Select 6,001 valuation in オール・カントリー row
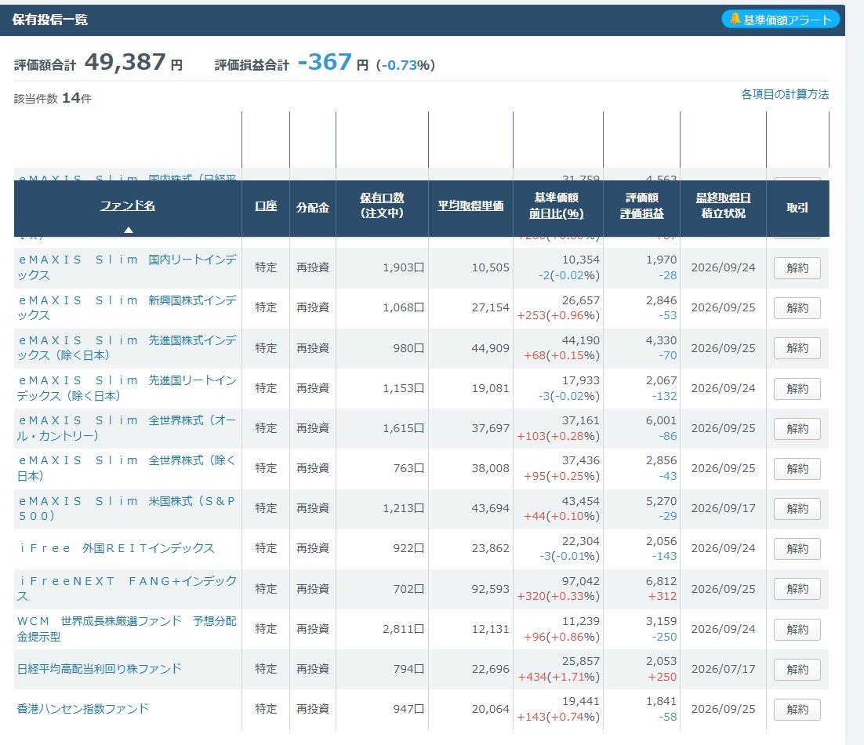The image size is (864, 745). coord(661,420)
